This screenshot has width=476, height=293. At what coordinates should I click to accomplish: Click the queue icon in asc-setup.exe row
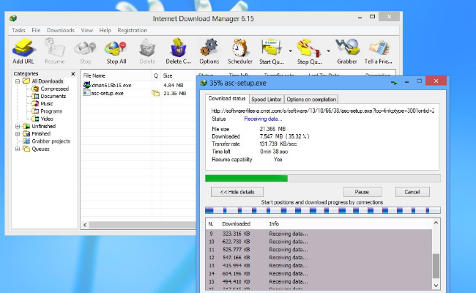[155, 93]
